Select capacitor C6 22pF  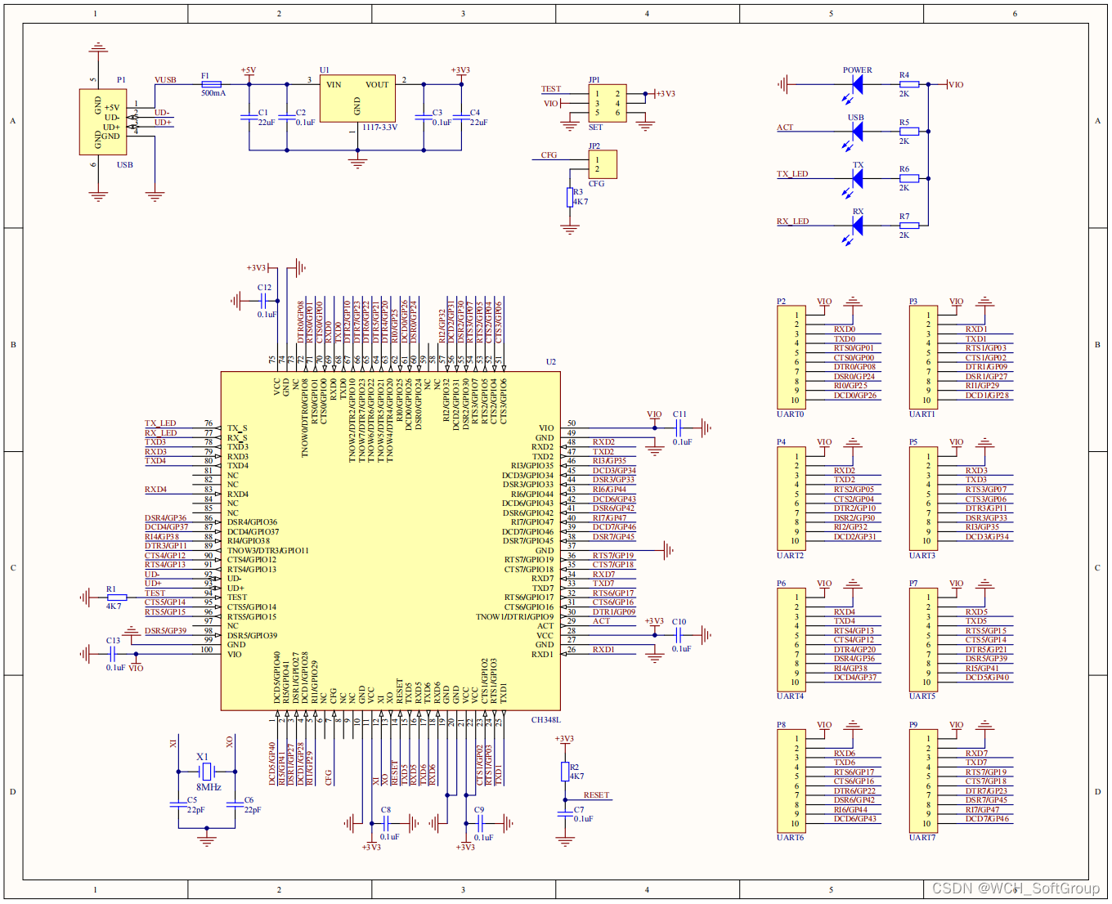[235, 805]
